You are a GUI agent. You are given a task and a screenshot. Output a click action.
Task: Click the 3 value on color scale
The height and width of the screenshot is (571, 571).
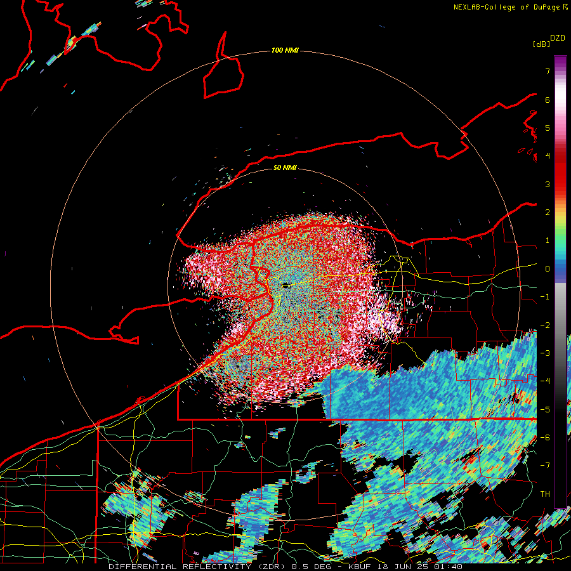click(x=548, y=184)
